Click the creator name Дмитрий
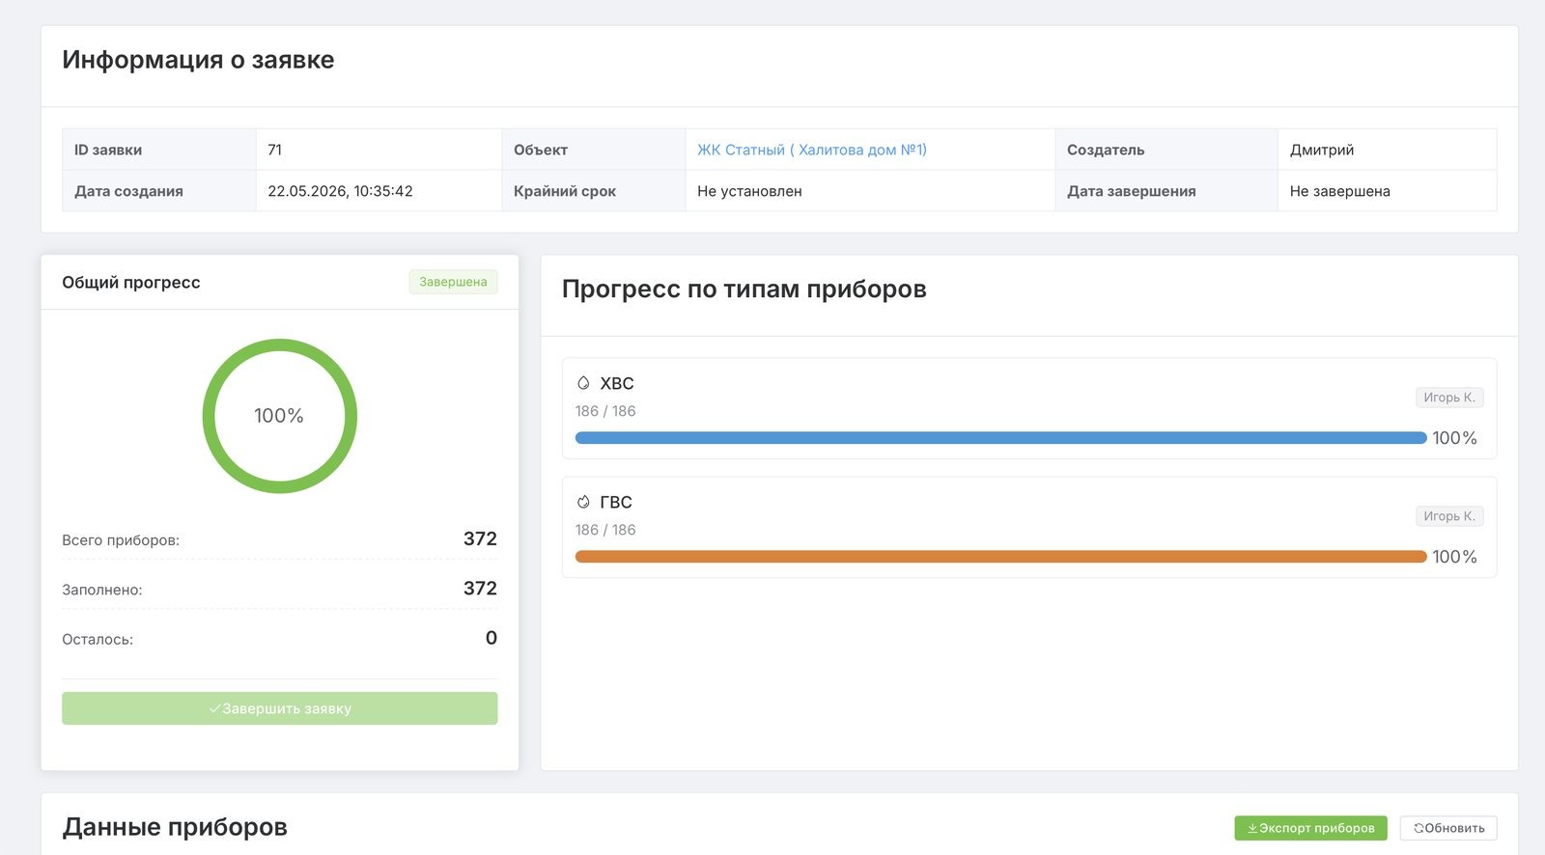1545x855 pixels. click(x=1322, y=150)
